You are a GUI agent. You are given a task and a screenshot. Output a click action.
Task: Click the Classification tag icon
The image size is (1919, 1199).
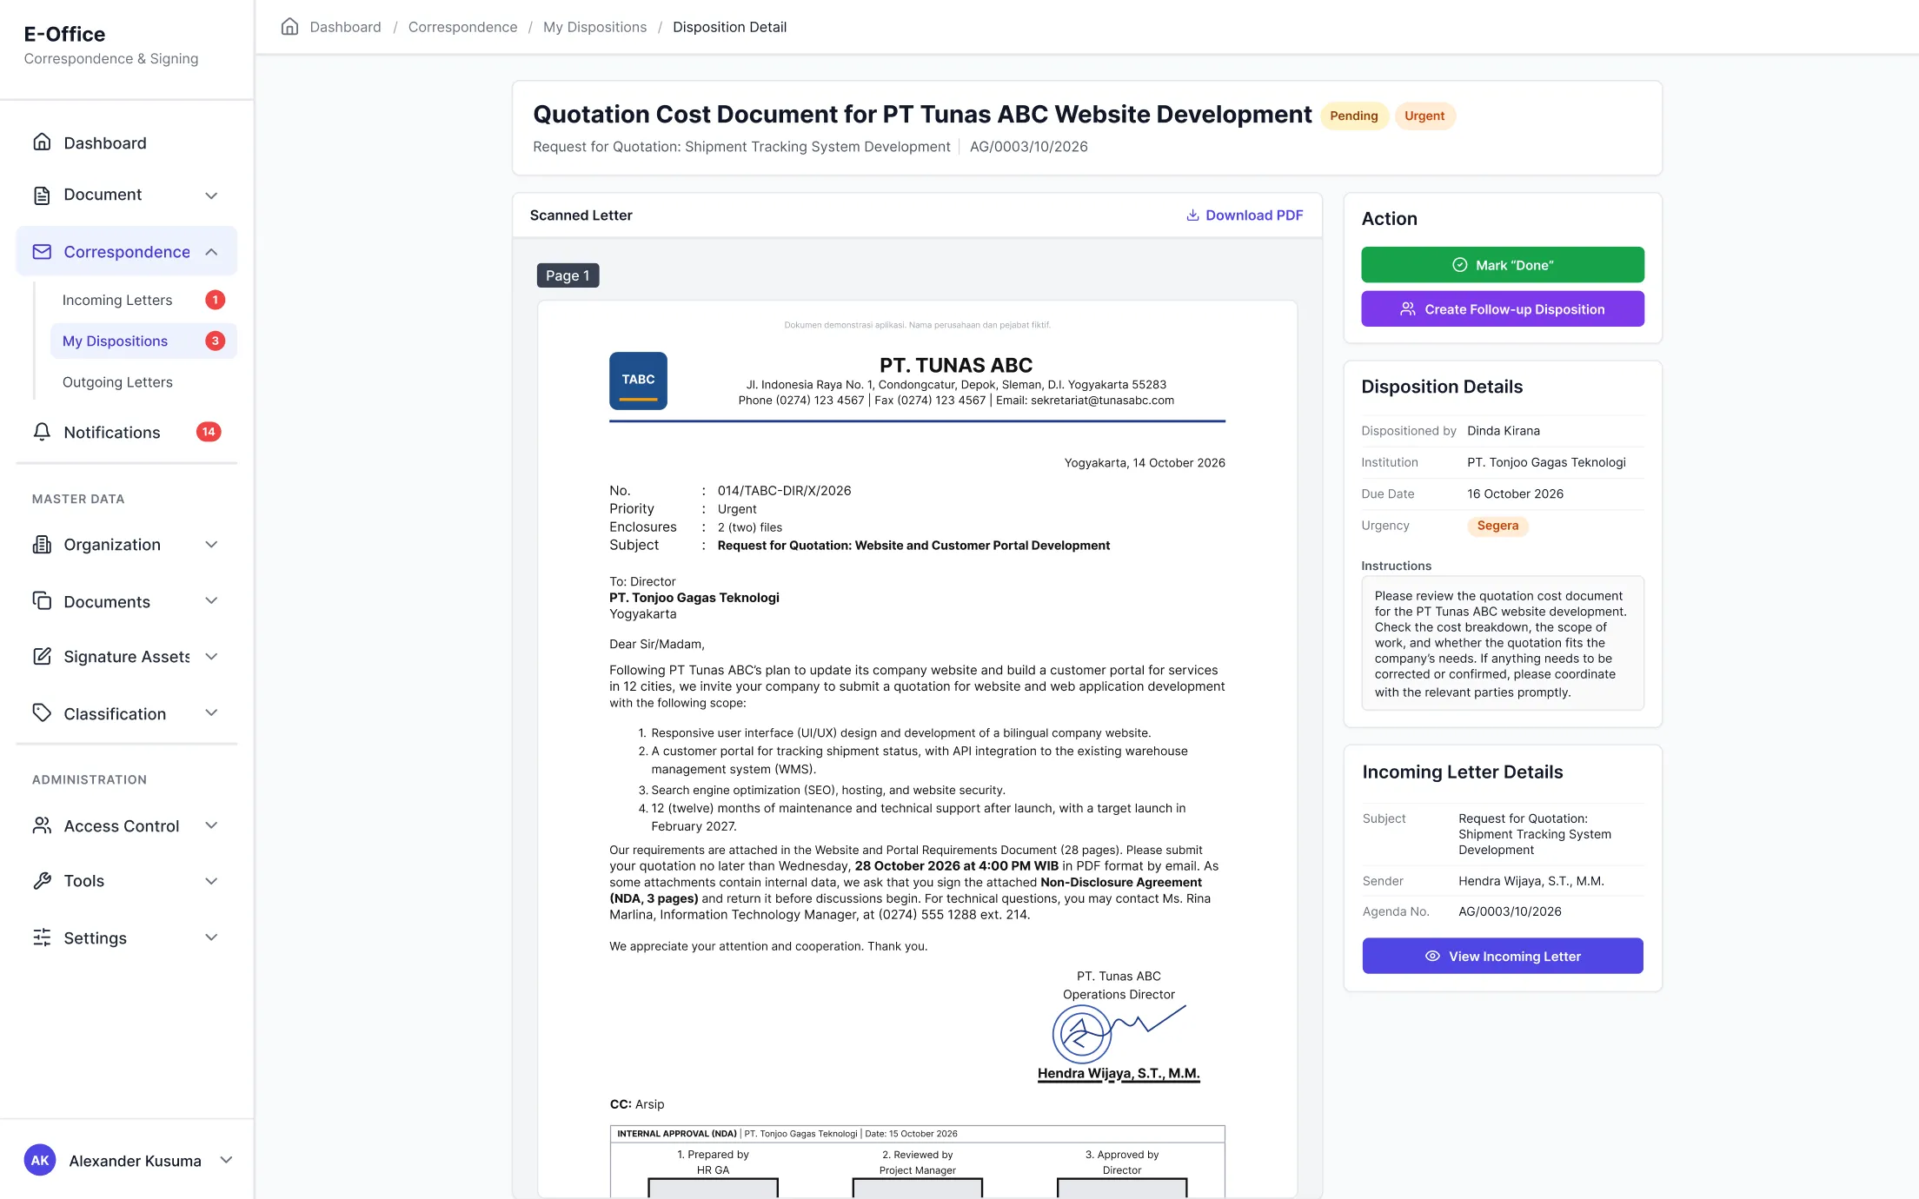42,712
